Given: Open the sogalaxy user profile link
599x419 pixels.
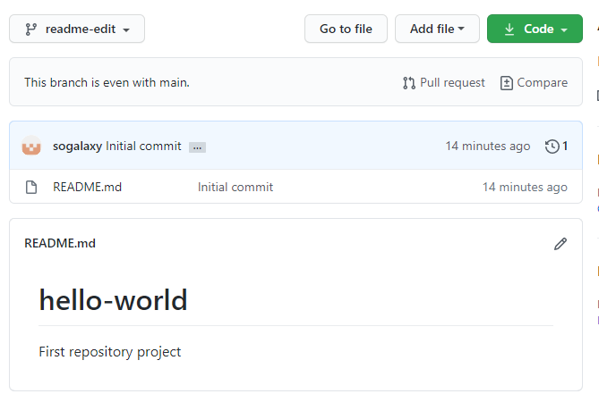Looking at the screenshot, I should pyautogui.click(x=77, y=146).
